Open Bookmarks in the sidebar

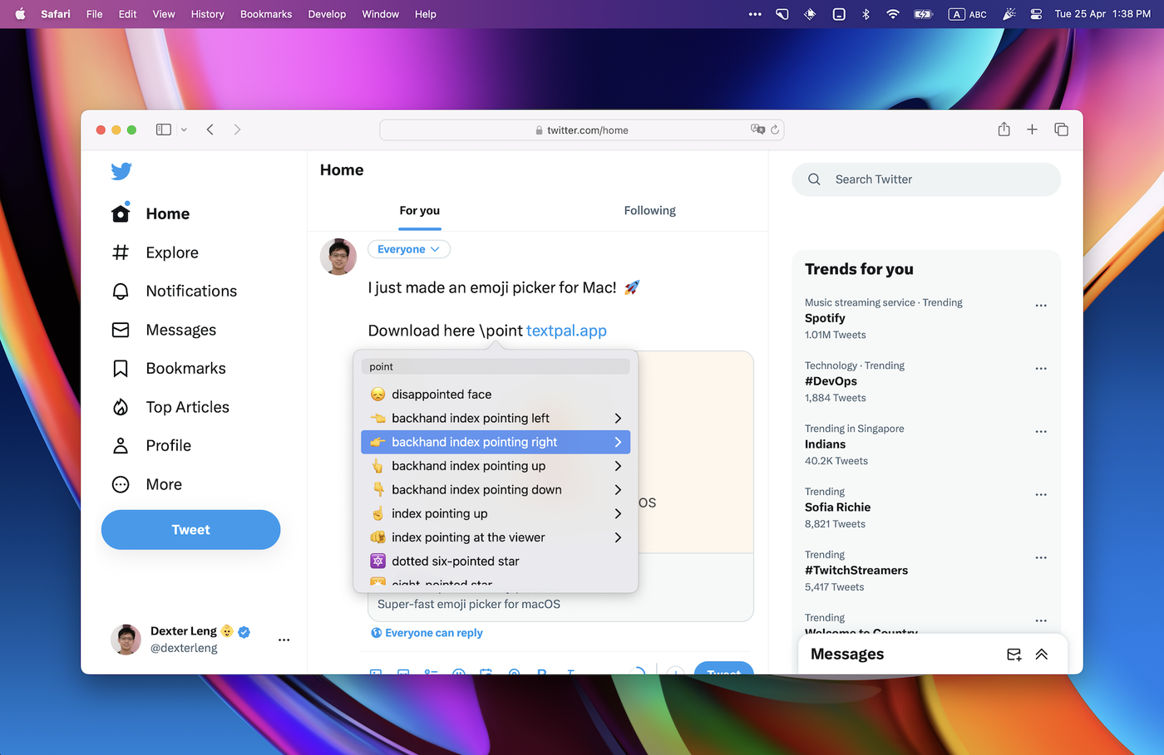coord(185,369)
